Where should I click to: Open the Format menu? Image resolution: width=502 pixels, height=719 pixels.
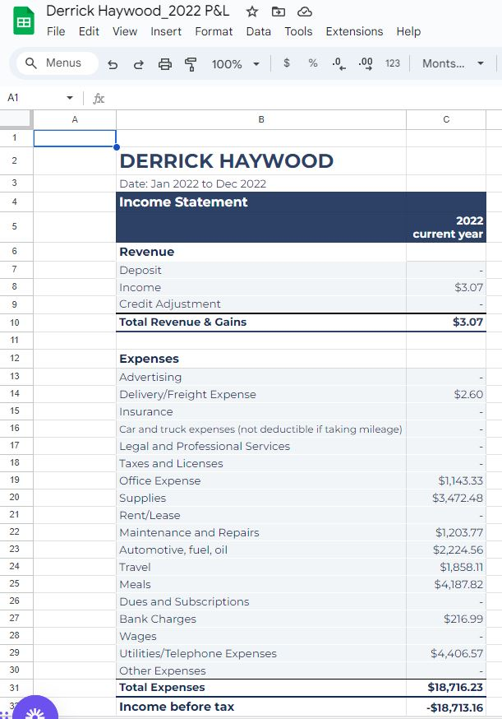[214, 31]
